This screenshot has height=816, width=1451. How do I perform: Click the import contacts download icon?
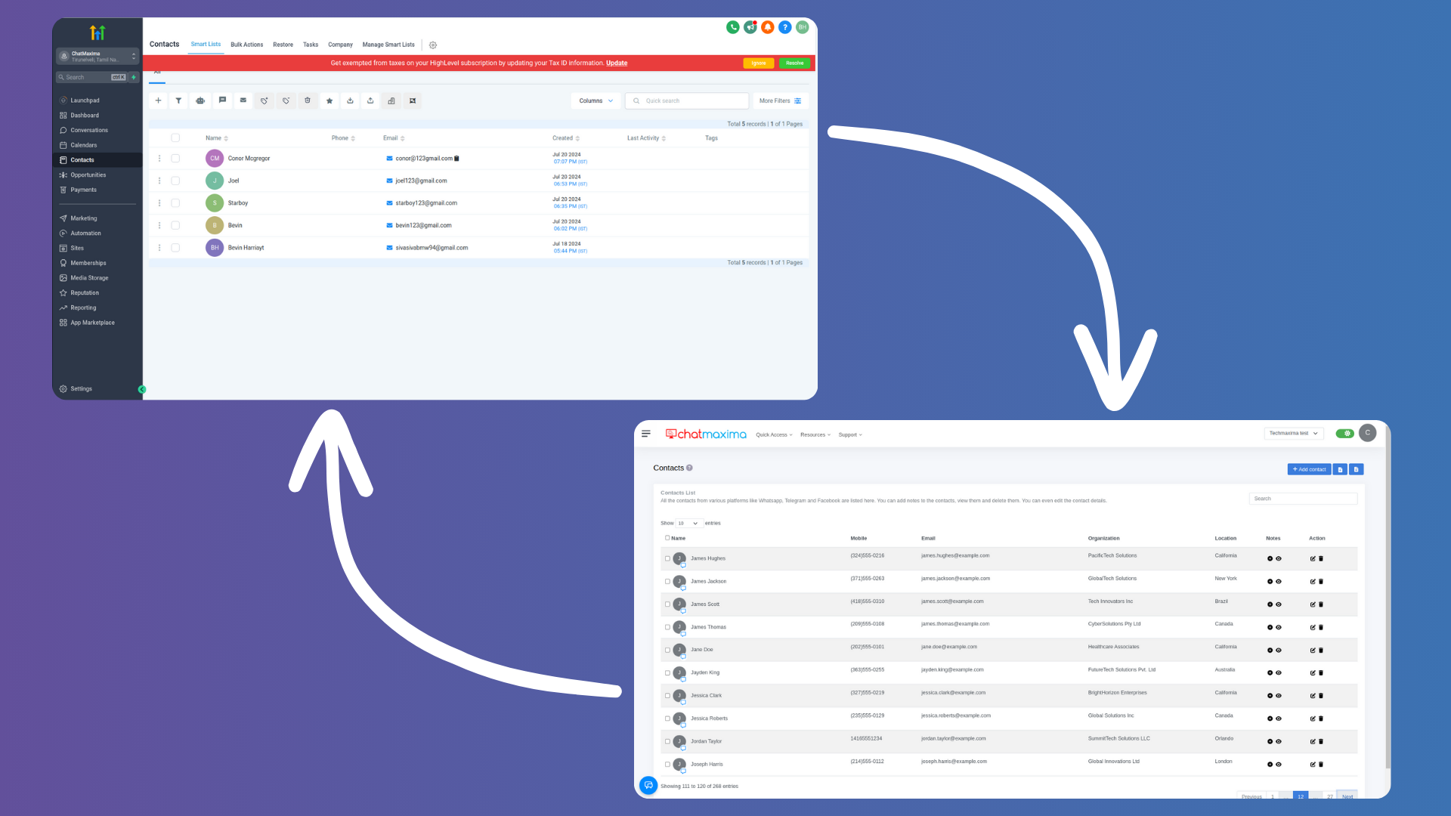350,100
